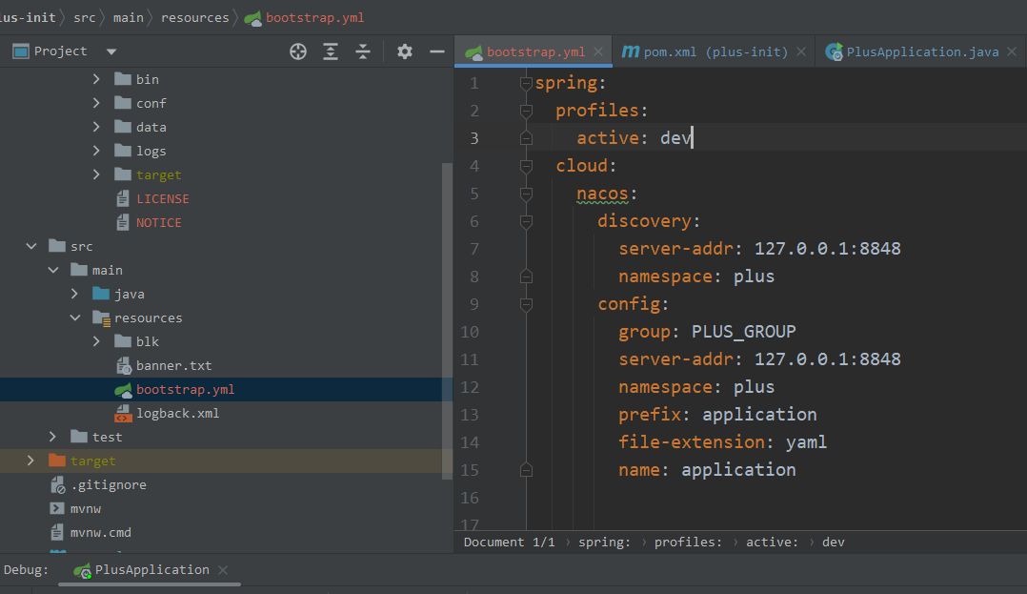This screenshot has width=1027, height=594.
Task: Fold the cloud block on line 4
Action: pyautogui.click(x=526, y=166)
